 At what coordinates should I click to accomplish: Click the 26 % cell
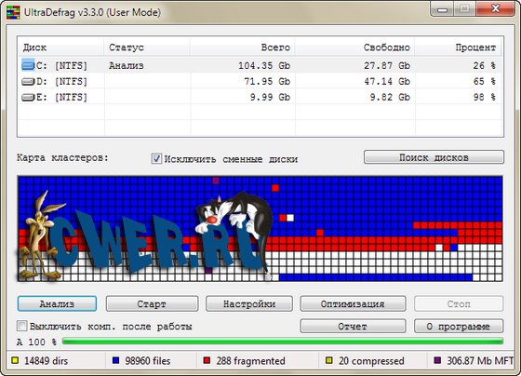(x=485, y=65)
